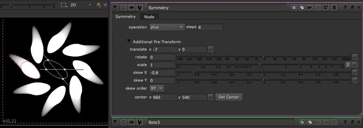Click the translate x field showing -7
Viewport: 363px width, 128px height.
click(165, 49)
